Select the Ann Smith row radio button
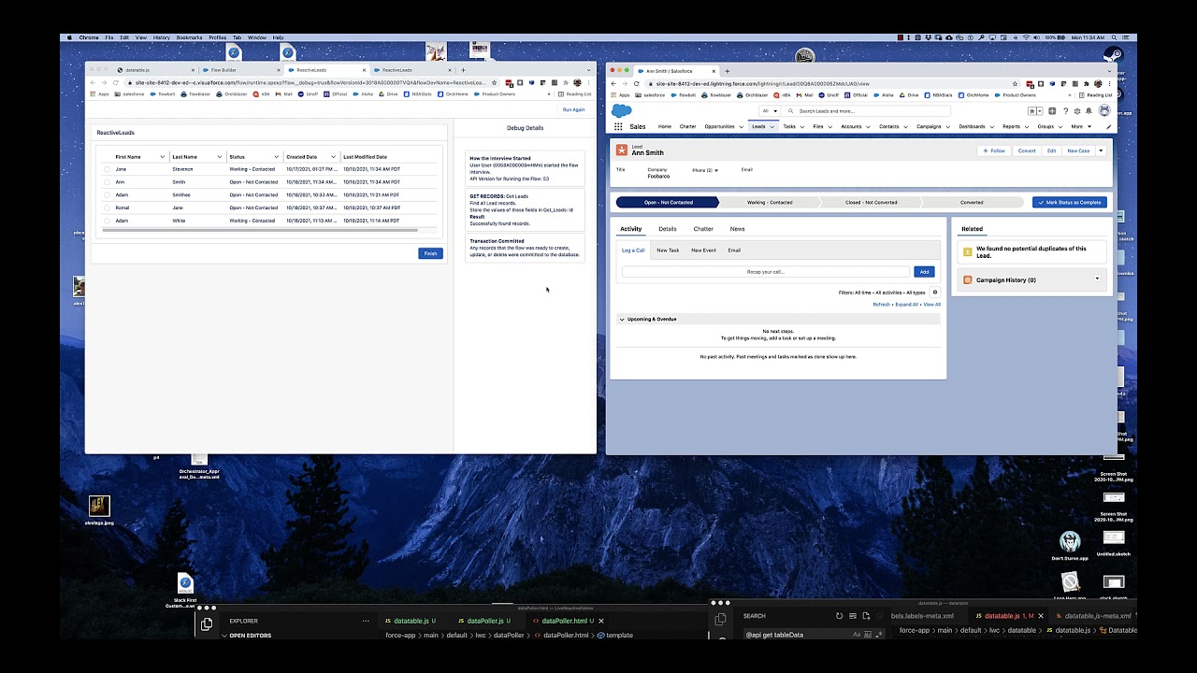The width and height of the screenshot is (1197, 673). tap(107, 182)
